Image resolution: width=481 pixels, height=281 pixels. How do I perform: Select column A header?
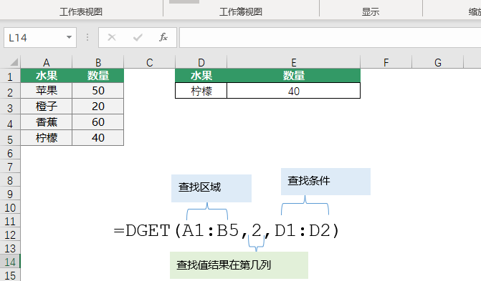47,62
